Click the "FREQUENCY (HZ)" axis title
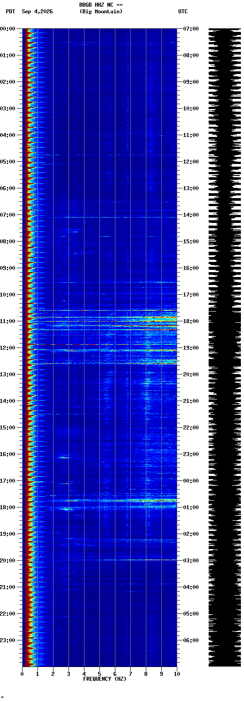The width and height of the screenshot is (244, 702). point(105,679)
